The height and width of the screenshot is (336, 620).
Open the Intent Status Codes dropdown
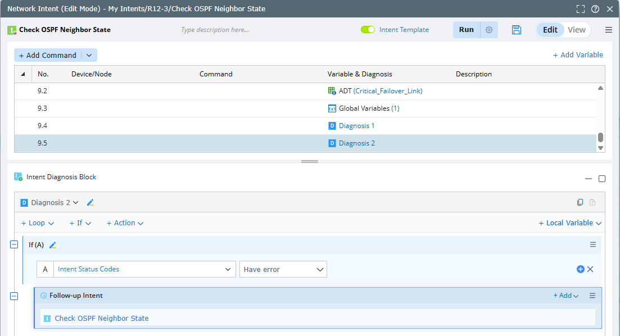pos(144,269)
